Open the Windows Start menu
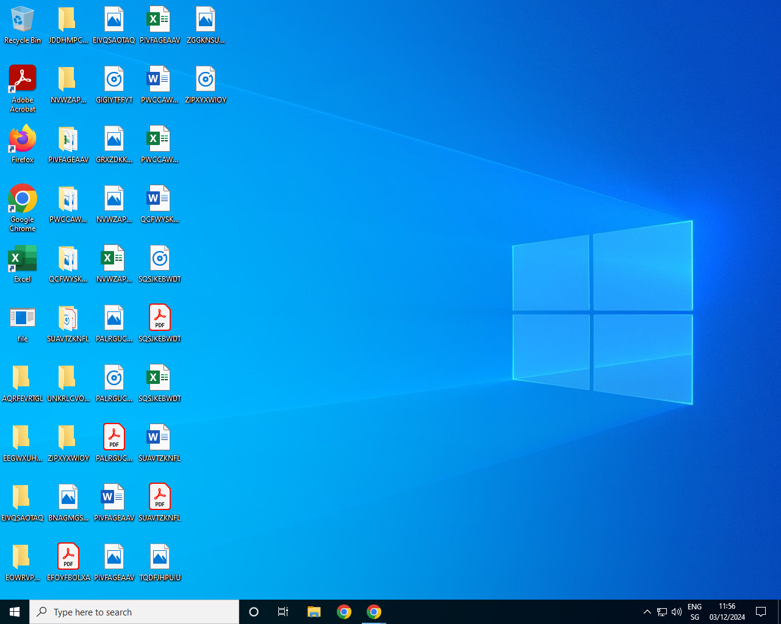This screenshot has height=624, width=781. coord(15,612)
